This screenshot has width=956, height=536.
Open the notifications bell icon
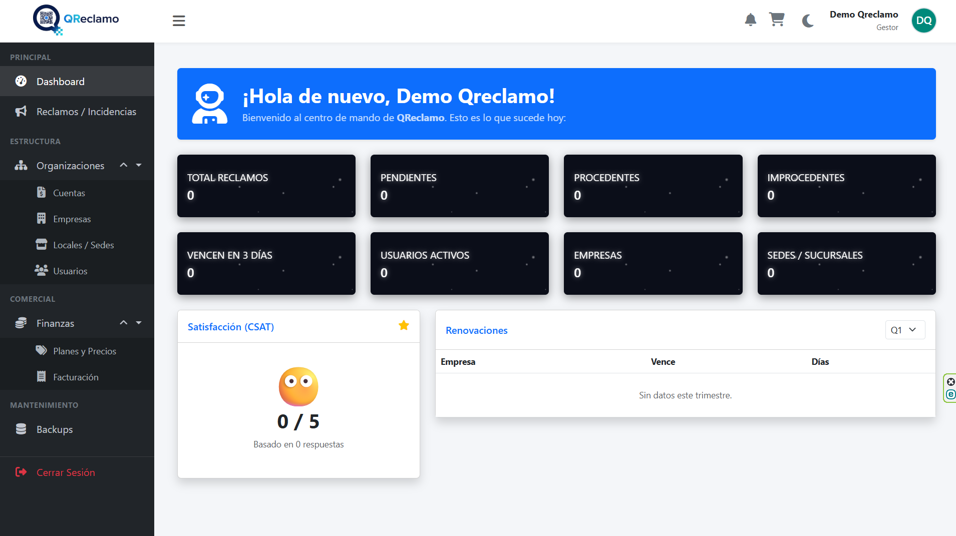750,21
